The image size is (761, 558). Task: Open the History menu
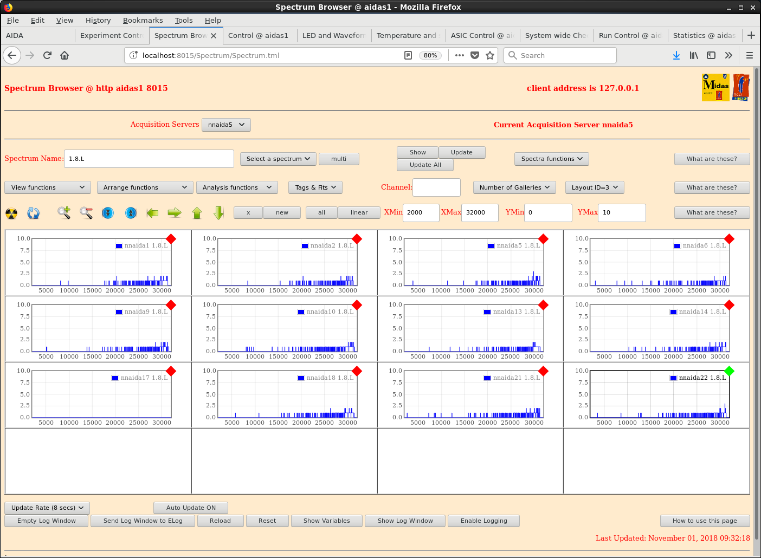point(98,20)
